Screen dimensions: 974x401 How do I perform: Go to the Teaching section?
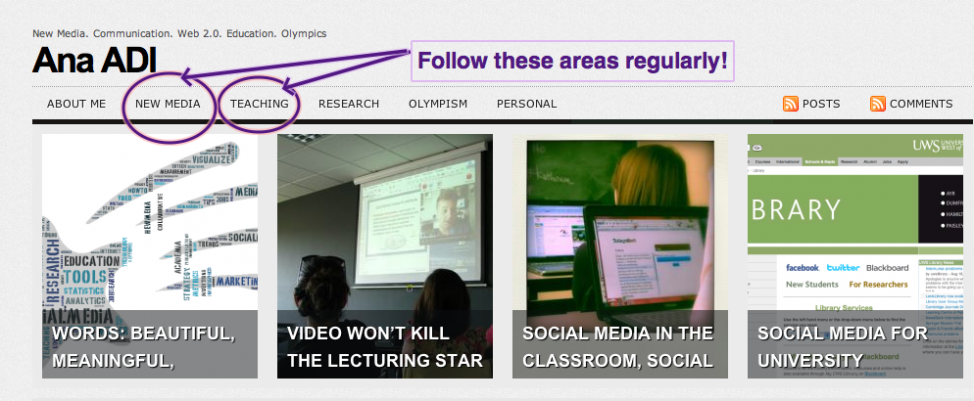coord(259,104)
